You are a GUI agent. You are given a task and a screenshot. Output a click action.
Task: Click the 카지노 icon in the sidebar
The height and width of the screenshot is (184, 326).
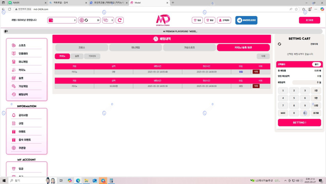(14, 70)
